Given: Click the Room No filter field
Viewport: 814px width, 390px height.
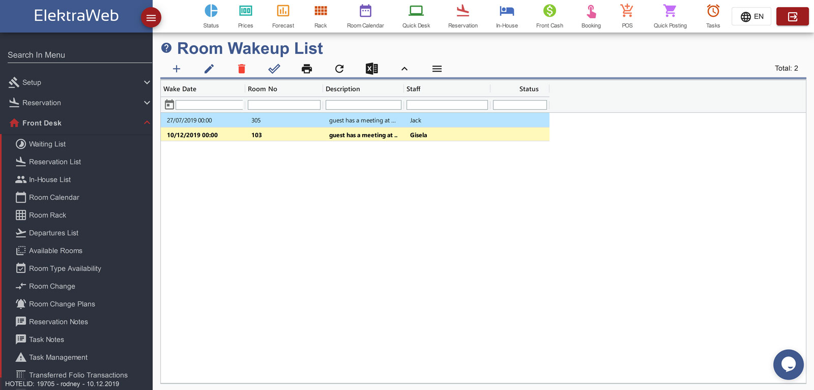Looking at the screenshot, I should (x=284, y=105).
